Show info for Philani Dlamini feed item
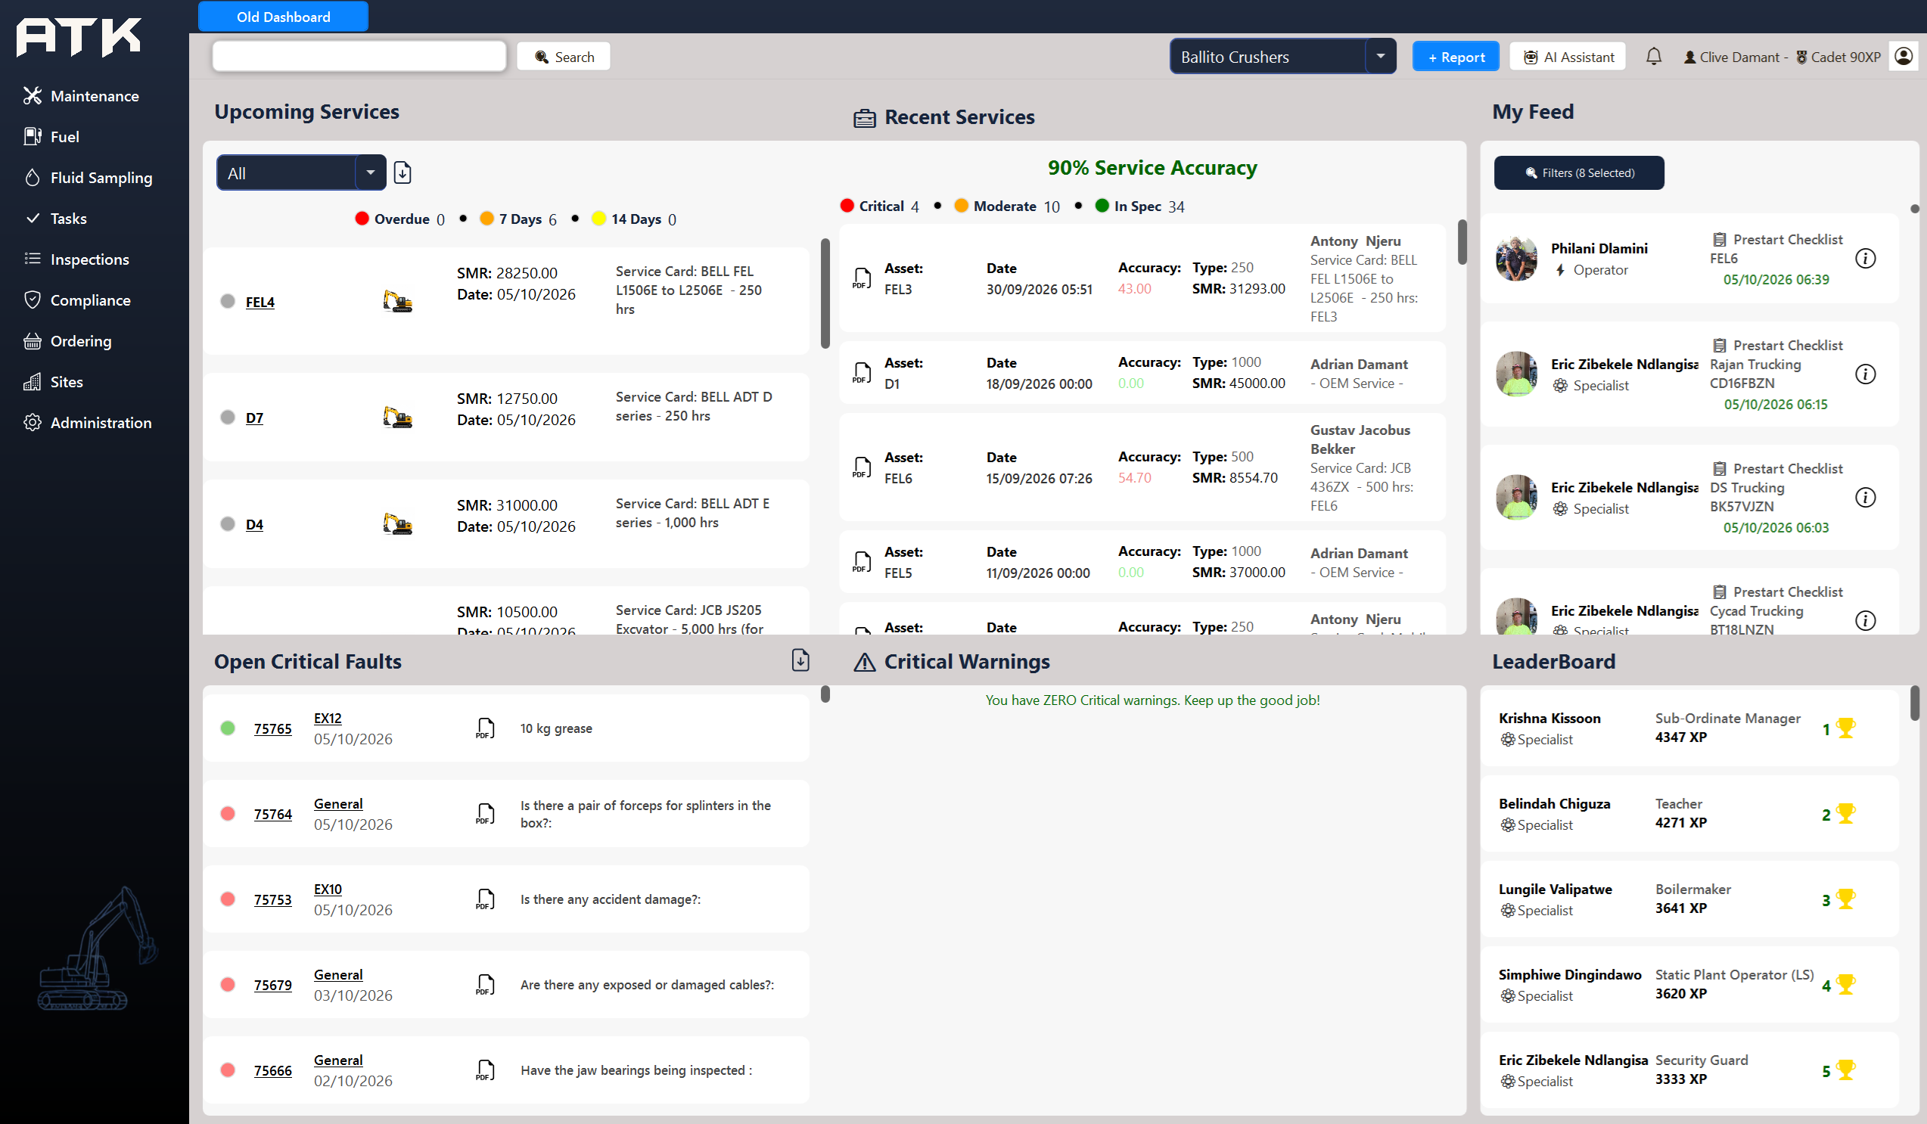 click(1865, 259)
